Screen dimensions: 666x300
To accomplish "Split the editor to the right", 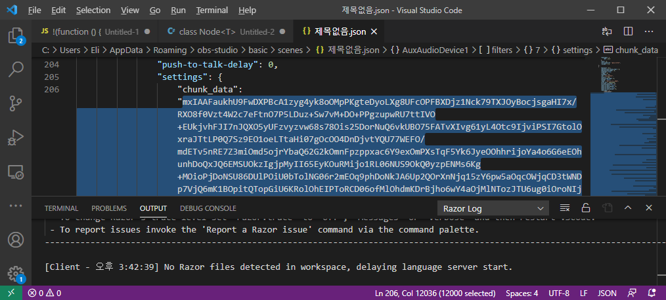I will tap(628, 31).
